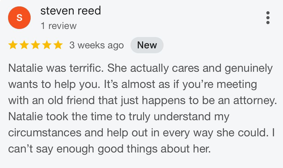
Task: Click the first gold rating star
Action: tap(13, 45)
